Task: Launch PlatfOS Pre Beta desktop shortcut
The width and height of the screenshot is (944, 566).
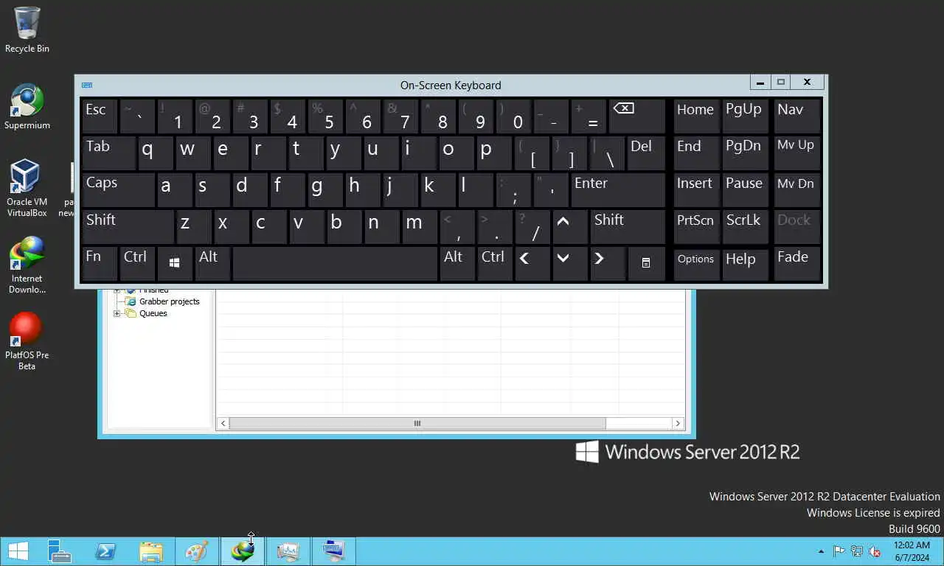Action: point(27,342)
